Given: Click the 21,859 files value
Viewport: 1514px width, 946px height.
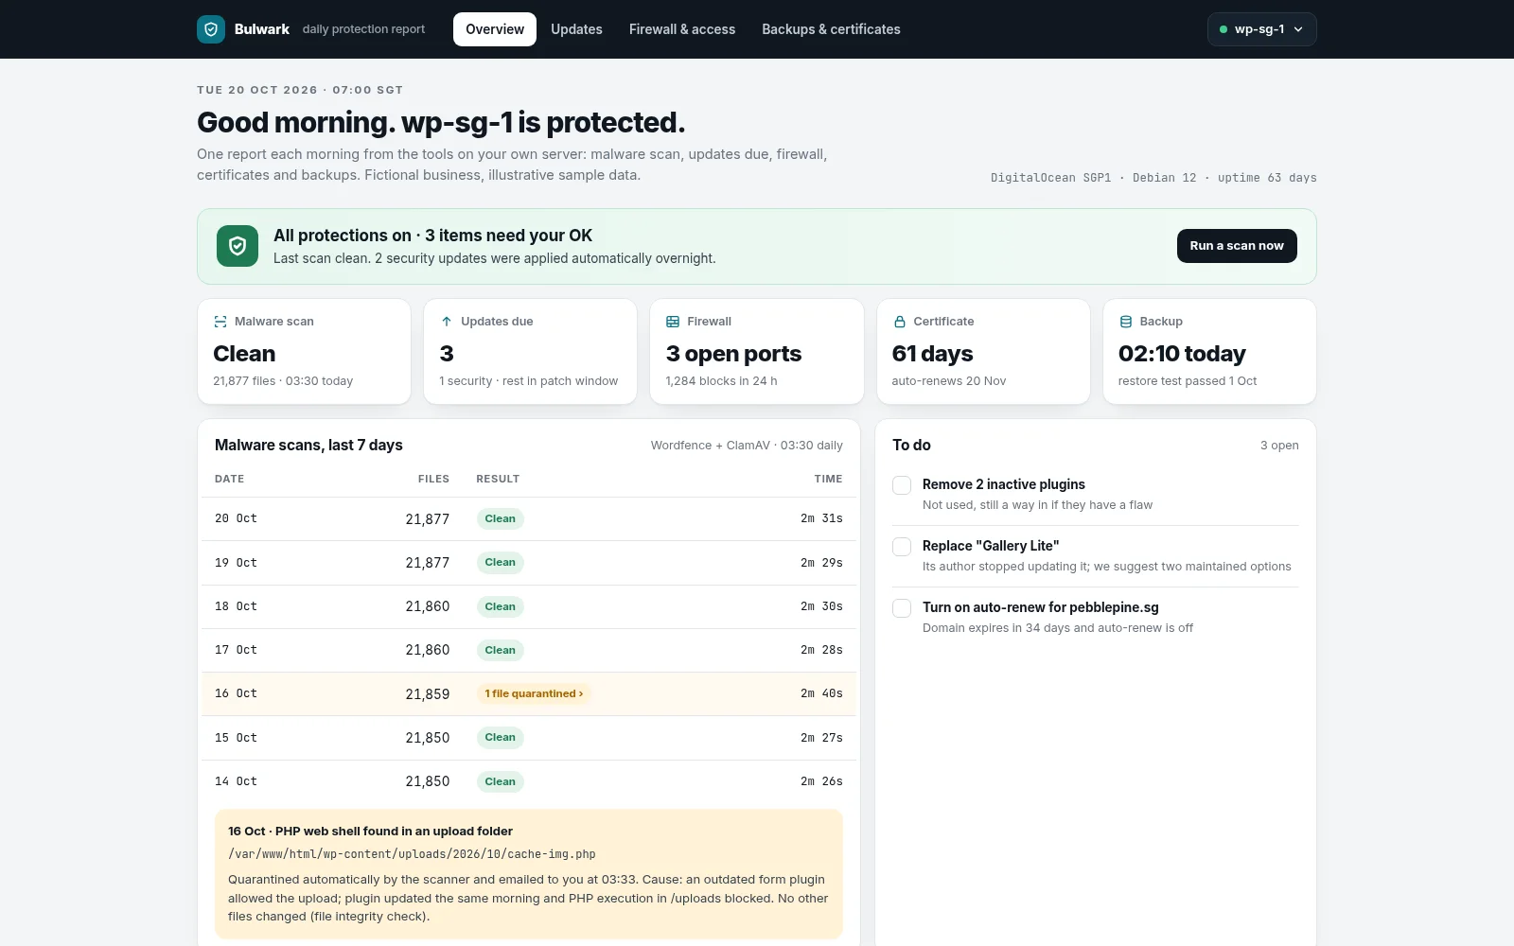Looking at the screenshot, I should tap(428, 694).
